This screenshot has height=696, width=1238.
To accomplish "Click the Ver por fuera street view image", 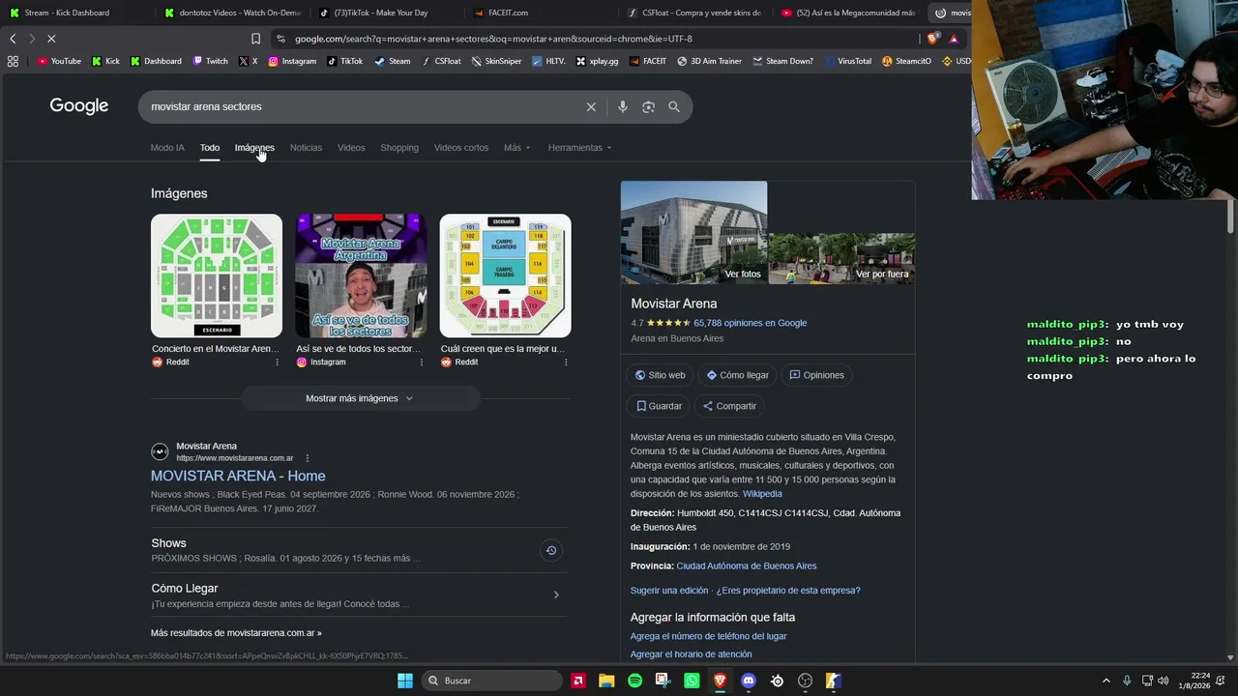I will (841, 258).
